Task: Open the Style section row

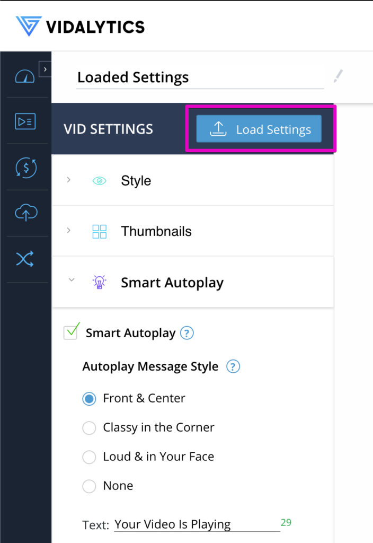Action: 193,180
